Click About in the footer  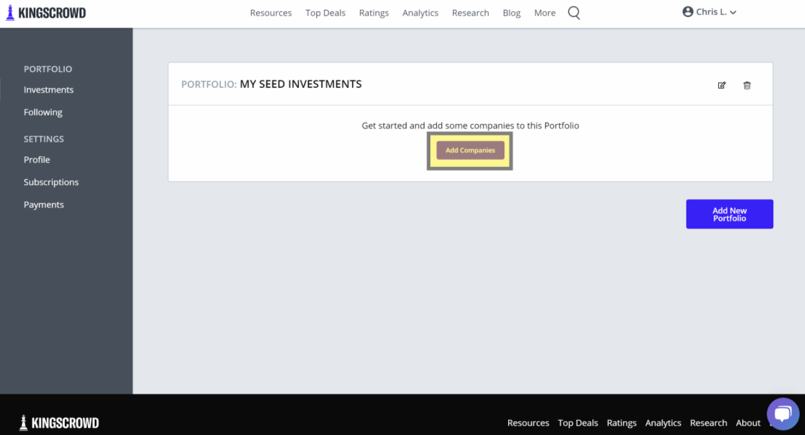(748, 423)
